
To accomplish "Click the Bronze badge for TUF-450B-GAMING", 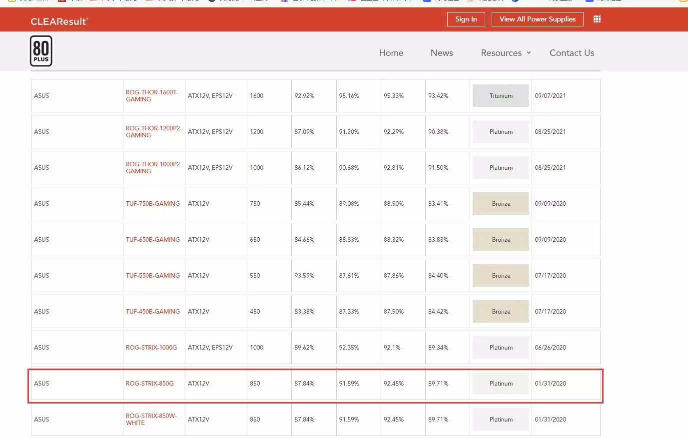I will click(501, 311).
